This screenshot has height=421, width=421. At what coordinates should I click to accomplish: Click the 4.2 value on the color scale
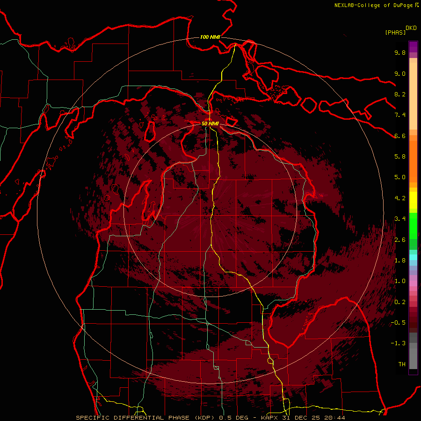pyautogui.click(x=400, y=198)
